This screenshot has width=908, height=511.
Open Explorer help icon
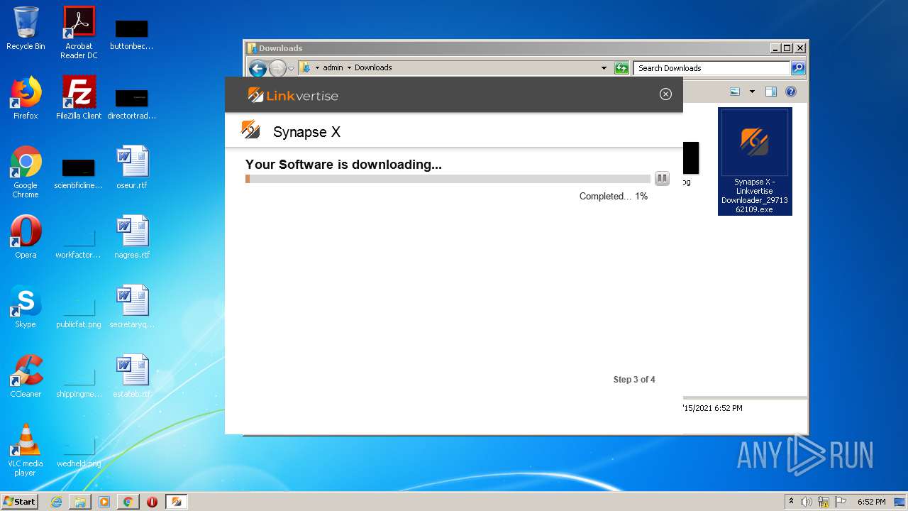[x=791, y=92]
